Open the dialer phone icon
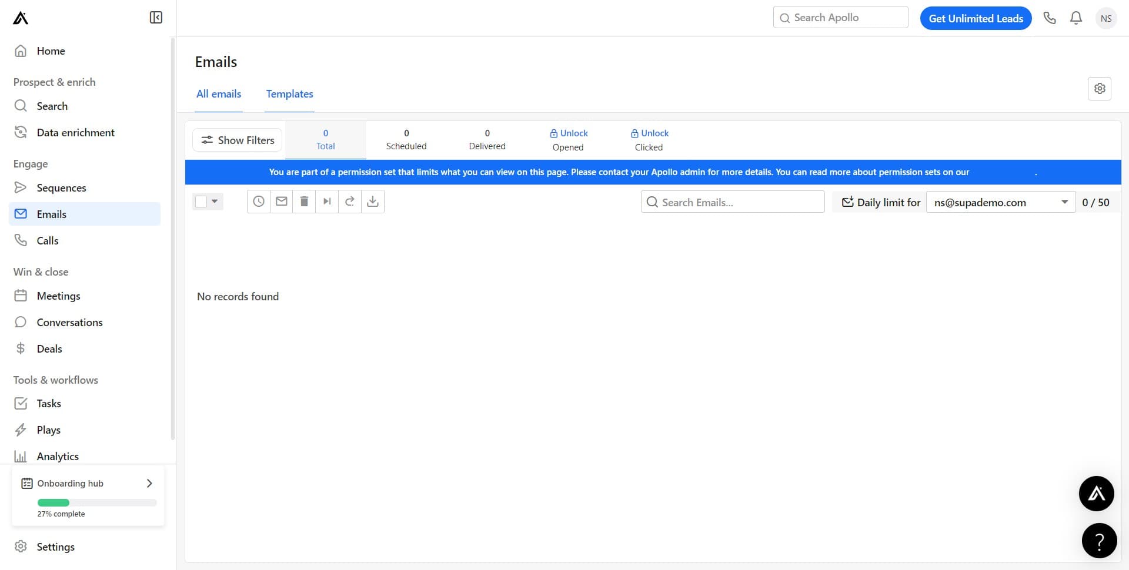Viewport: 1129px width, 570px height. 1050,18
